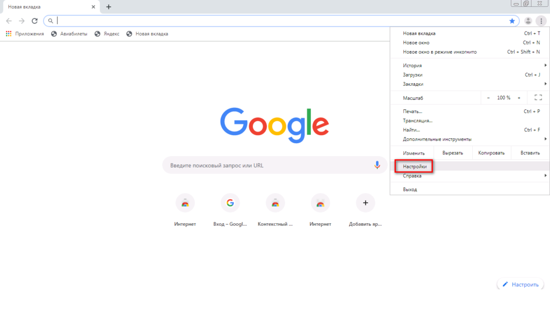The width and height of the screenshot is (550, 309).
Task: Open Настройки from the menu
Action: [470, 166]
